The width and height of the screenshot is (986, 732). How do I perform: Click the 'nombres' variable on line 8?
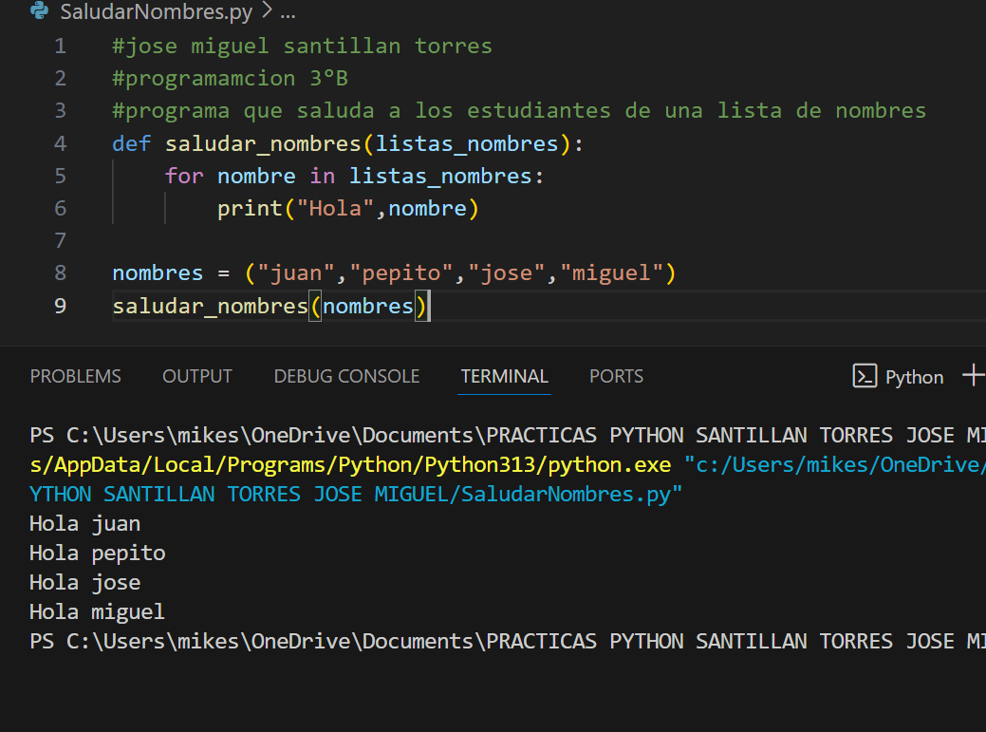click(158, 272)
